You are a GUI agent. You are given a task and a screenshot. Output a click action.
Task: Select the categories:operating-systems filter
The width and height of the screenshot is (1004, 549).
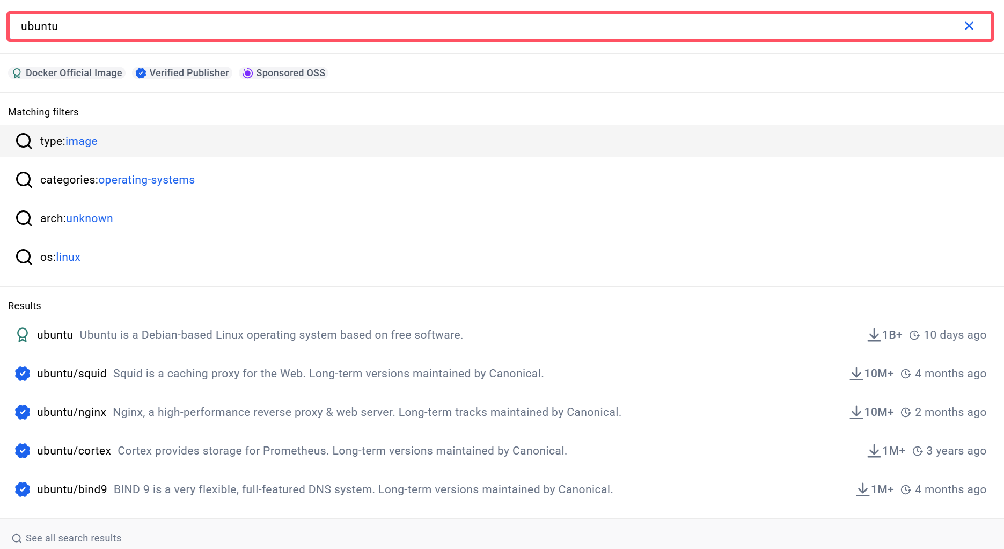(x=117, y=180)
